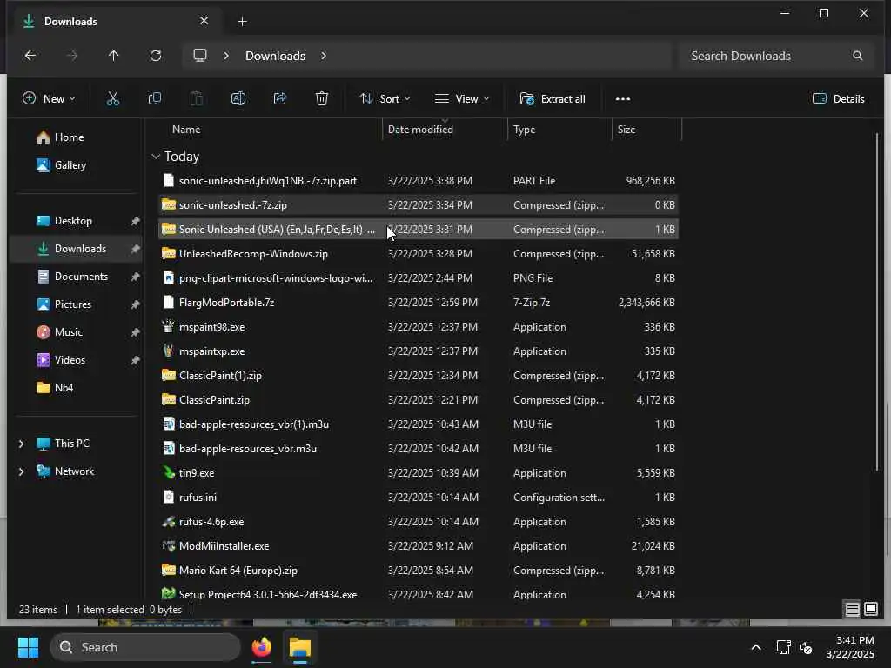
Task: Select rufus-4.6p.exe
Action: point(418,522)
